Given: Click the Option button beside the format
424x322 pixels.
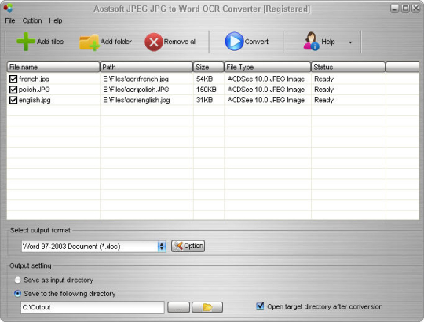Looking at the screenshot, I should click(x=188, y=246).
